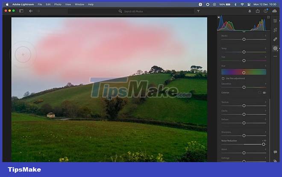Select the Masking brush tool icon
Viewport: 282px width, 177px height.
[x=275, y=48]
